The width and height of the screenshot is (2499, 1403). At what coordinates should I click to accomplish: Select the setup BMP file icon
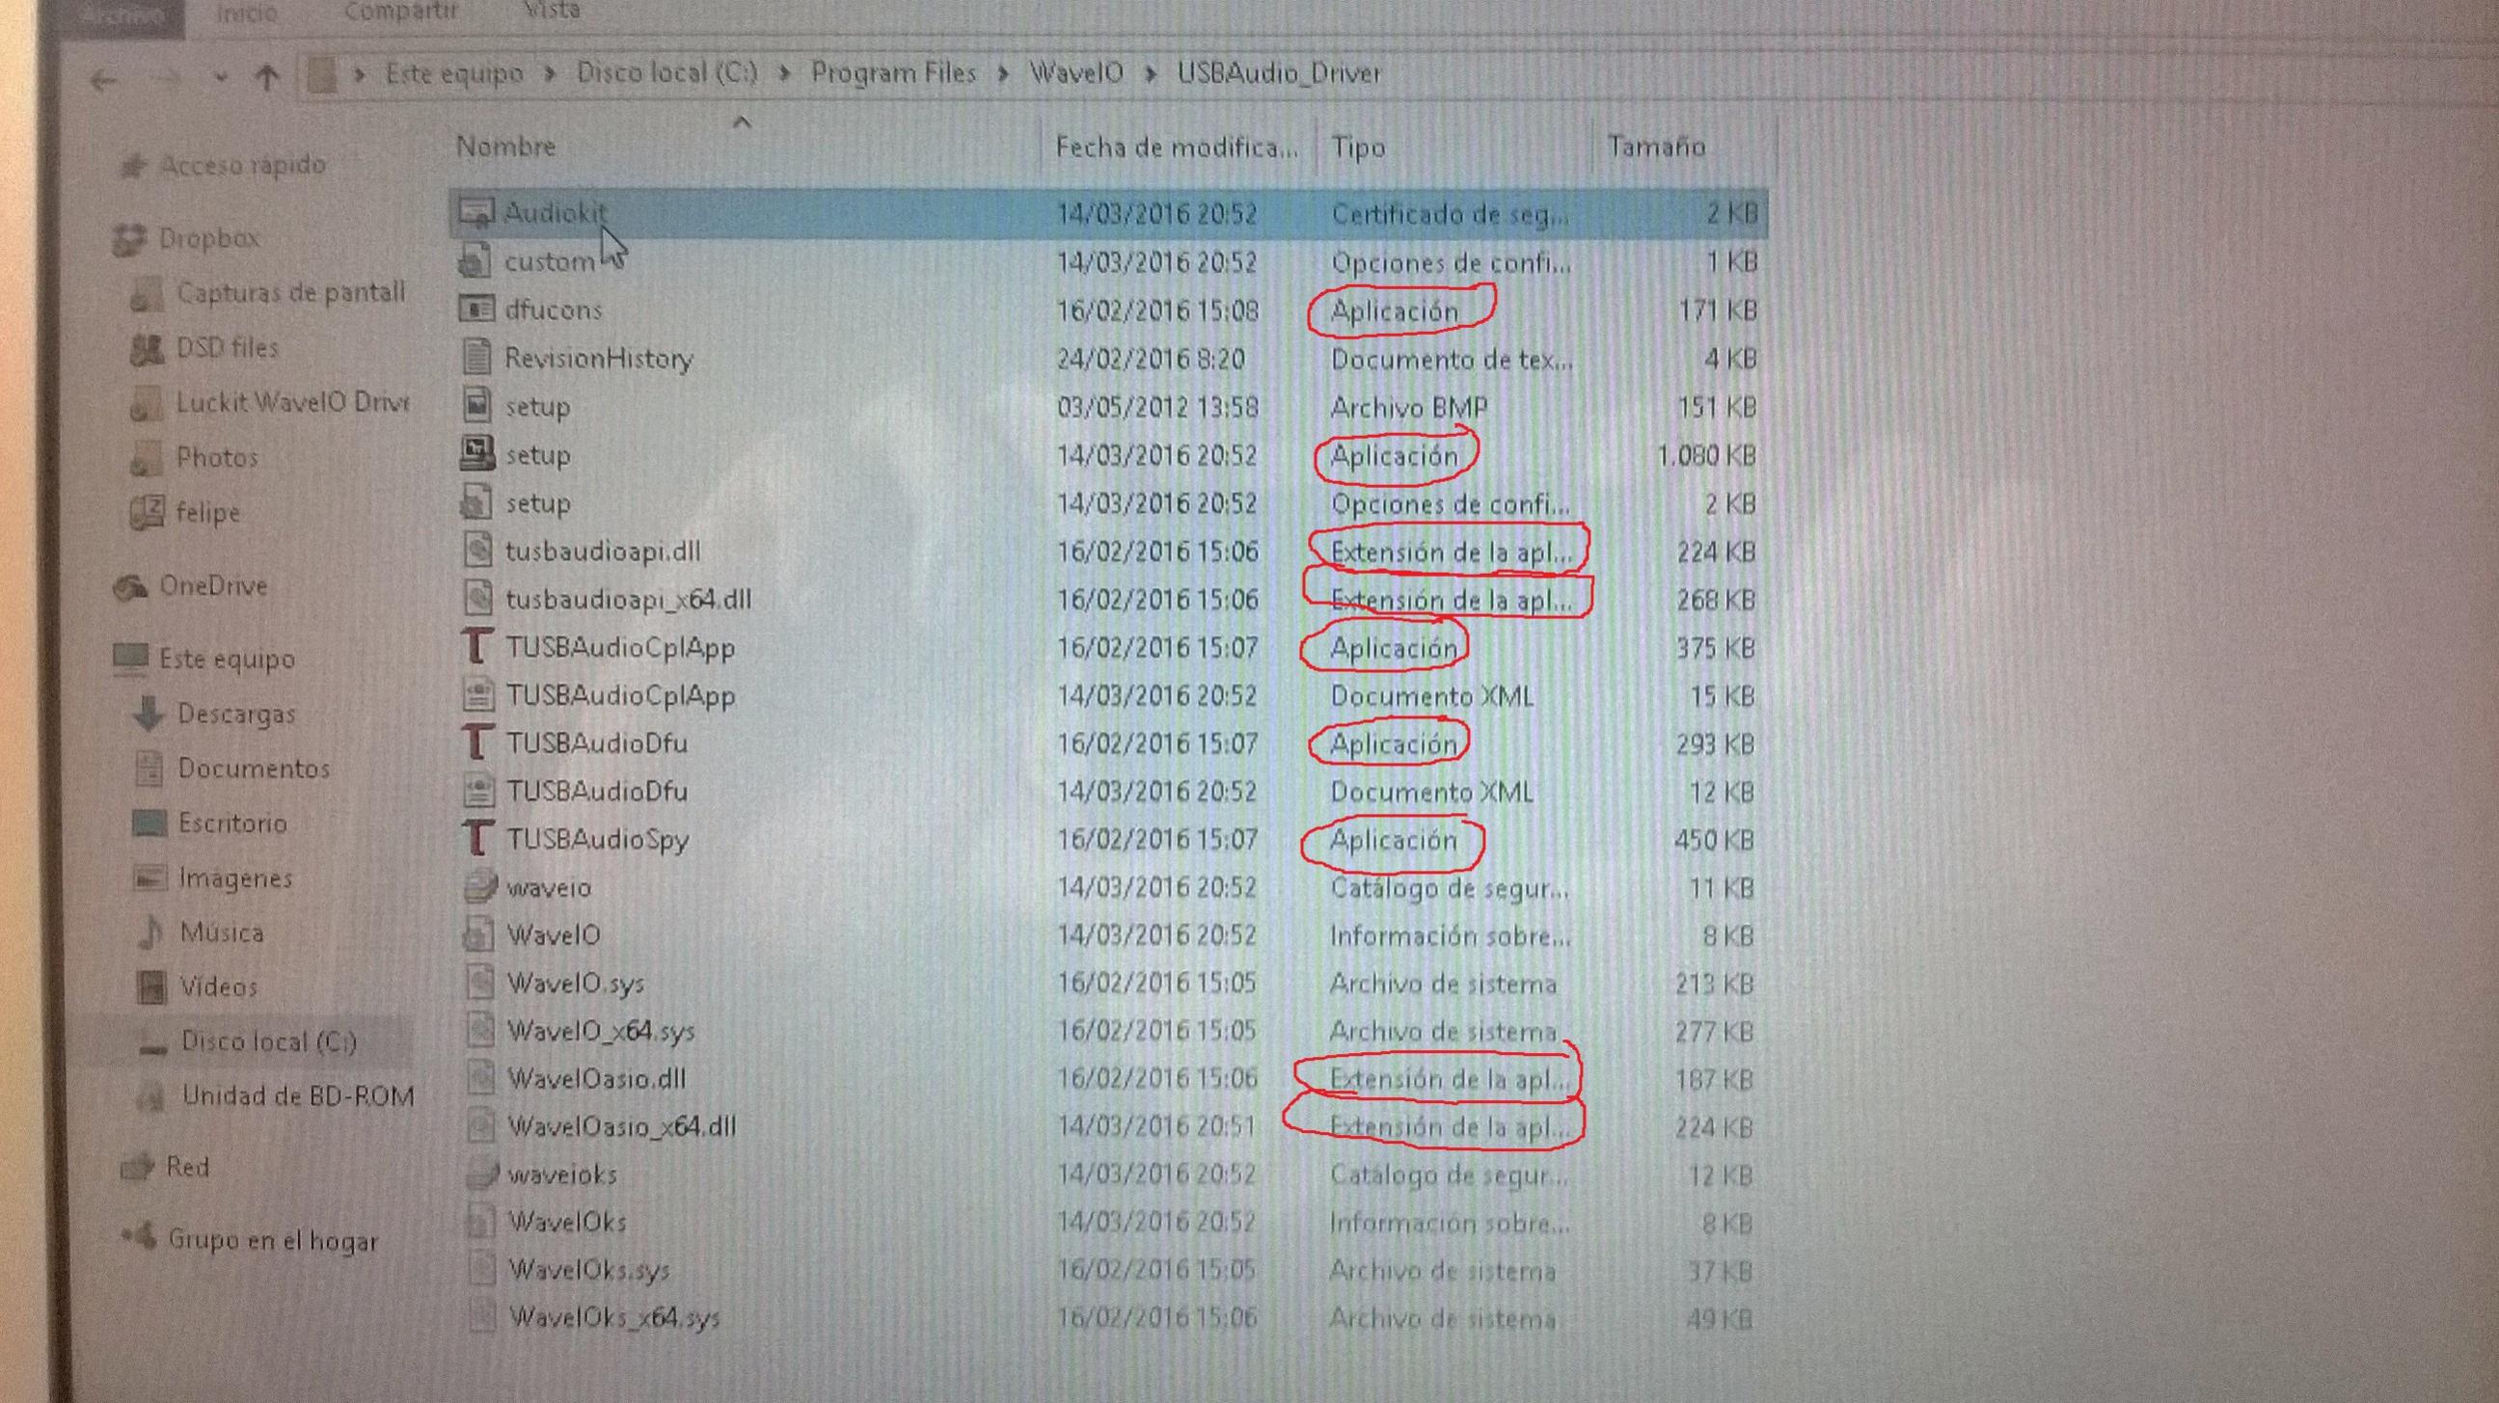(476, 405)
